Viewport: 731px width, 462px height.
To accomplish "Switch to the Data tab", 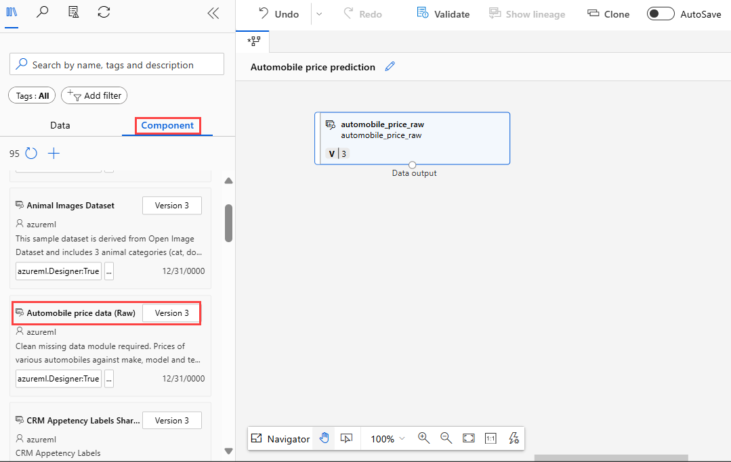I will (x=60, y=125).
